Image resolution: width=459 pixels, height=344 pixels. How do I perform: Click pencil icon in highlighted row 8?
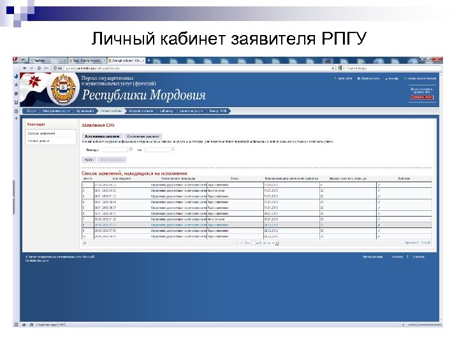click(379, 225)
